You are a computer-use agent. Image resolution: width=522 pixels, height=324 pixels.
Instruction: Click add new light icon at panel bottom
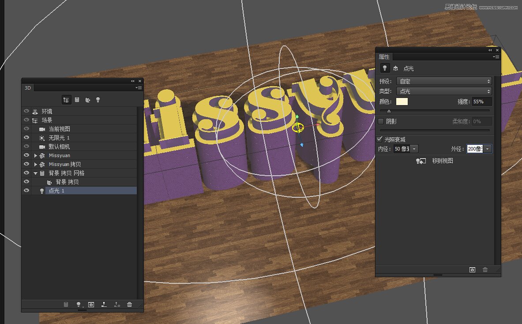(79, 305)
